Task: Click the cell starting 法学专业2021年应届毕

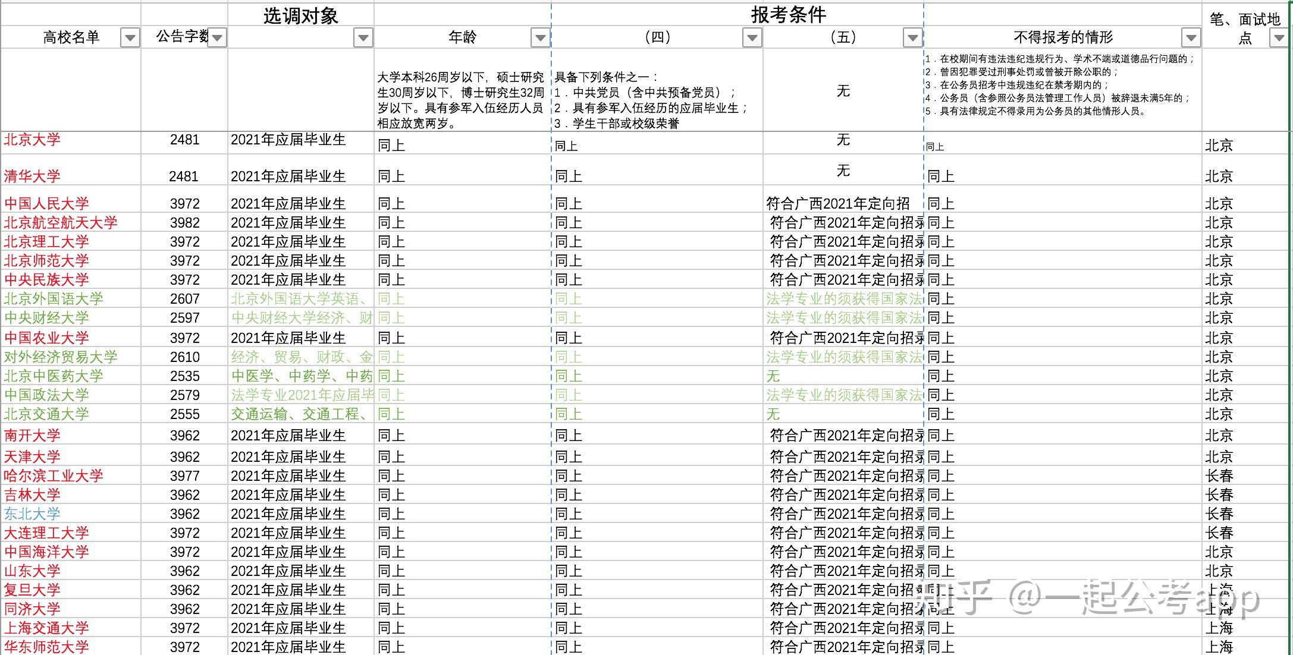Action: 301,395
